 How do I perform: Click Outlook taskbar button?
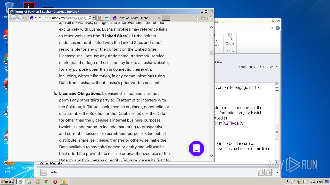(x=64, y=182)
